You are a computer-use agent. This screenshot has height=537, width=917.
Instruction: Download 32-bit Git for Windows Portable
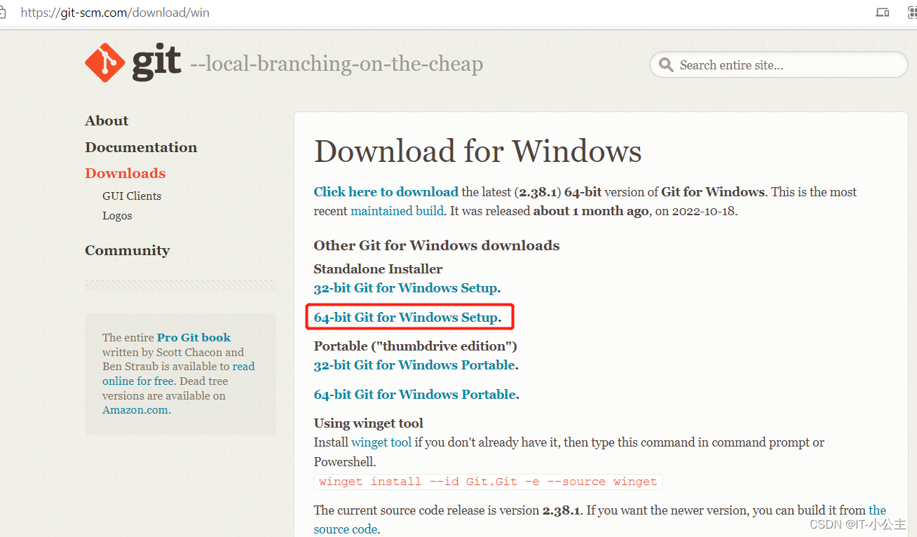tap(414, 365)
